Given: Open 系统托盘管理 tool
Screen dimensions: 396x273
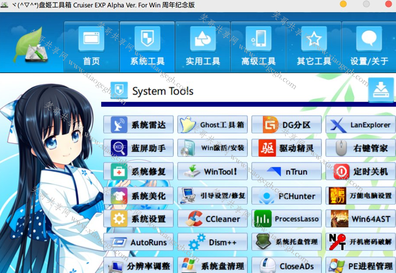Looking at the screenshot, I should click(286, 242).
